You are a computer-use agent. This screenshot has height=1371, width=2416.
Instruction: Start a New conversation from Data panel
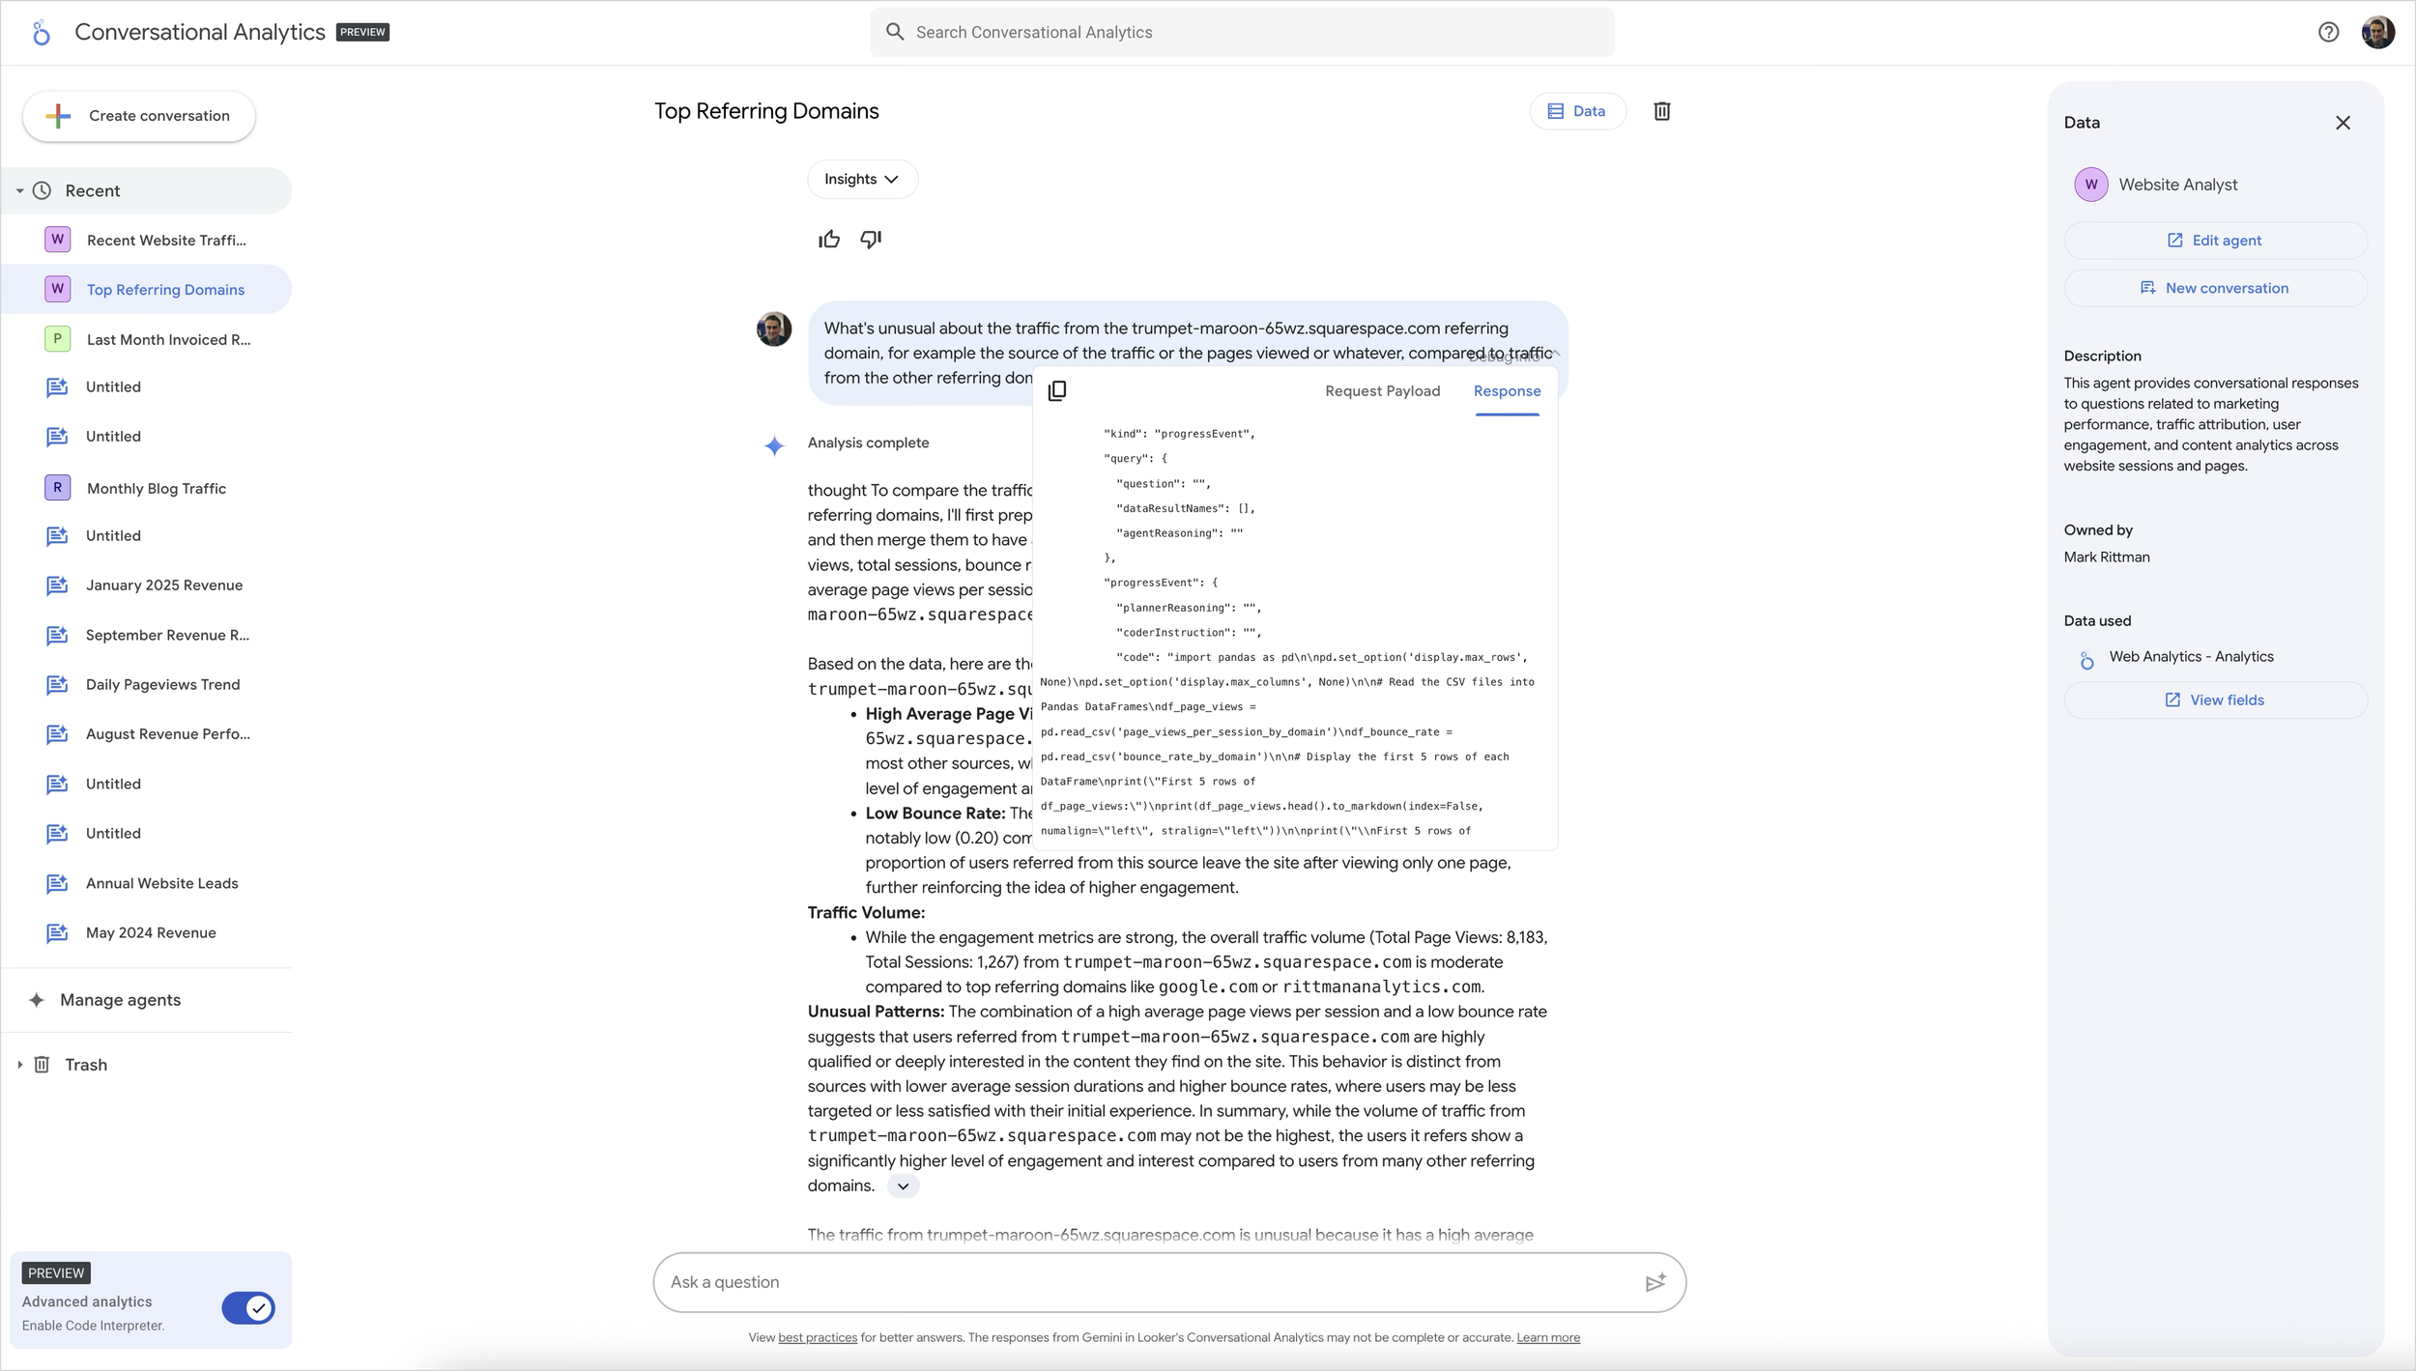click(x=2215, y=288)
